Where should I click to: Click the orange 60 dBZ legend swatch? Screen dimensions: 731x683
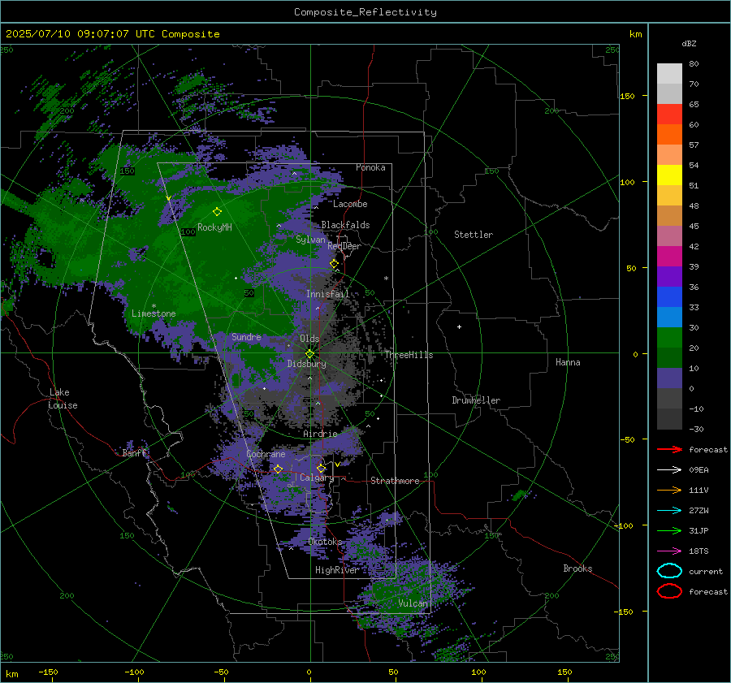[669, 134]
